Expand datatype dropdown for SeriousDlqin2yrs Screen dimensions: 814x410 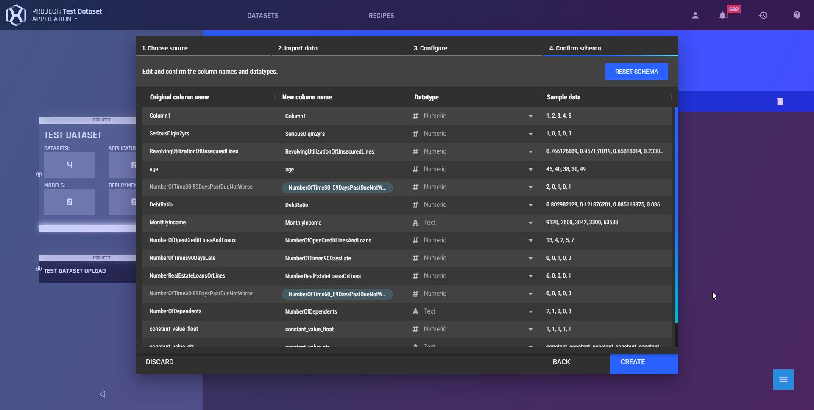tap(531, 134)
